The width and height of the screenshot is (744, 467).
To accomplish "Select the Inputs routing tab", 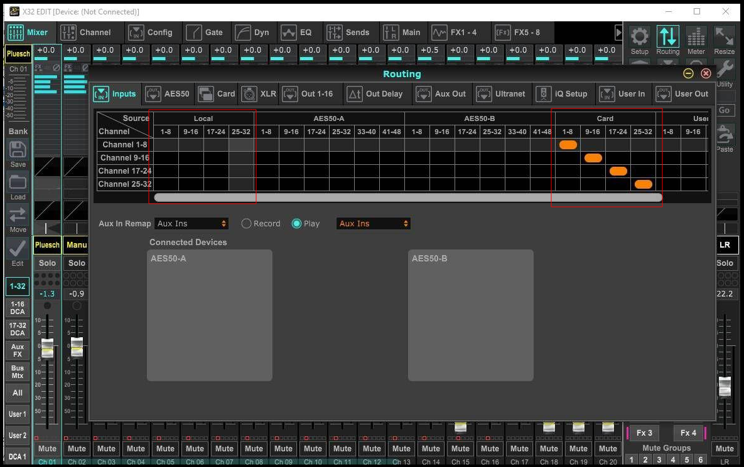I will click(x=116, y=94).
